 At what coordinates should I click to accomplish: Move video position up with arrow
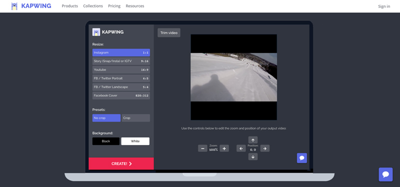pyautogui.click(x=253, y=140)
